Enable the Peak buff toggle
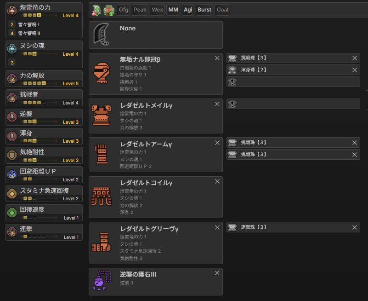The image size is (368, 301). (140, 10)
